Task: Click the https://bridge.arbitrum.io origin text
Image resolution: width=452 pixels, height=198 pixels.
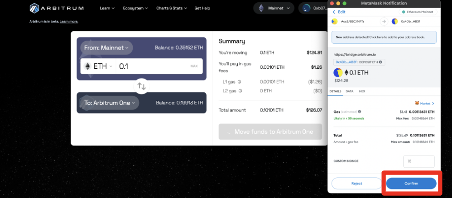Action: (x=354, y=54)
